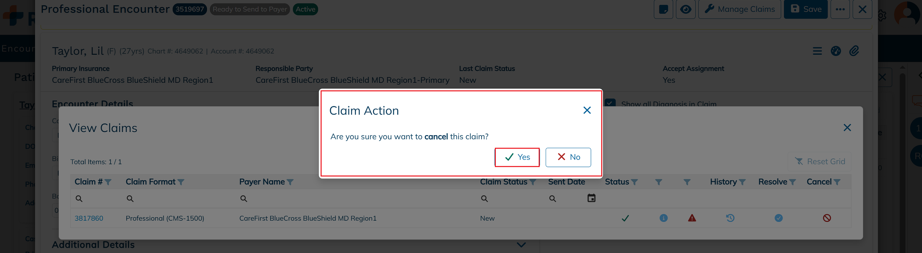This screenshot has width=922, height=253.
Task: Open the three-dots more options menu
Action: pyautogui.click(x=840, y=9)
